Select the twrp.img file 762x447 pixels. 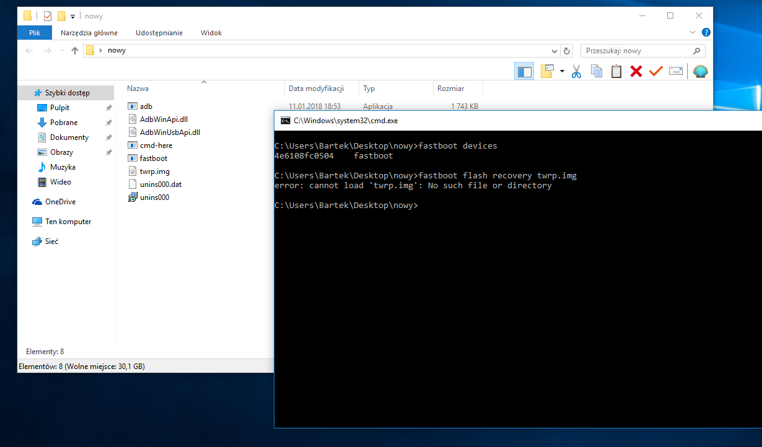point(154,171)
